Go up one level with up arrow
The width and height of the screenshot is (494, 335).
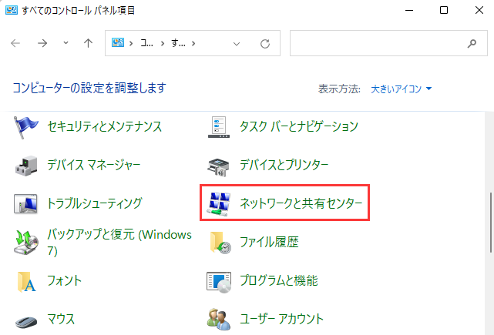coord(88,43)
